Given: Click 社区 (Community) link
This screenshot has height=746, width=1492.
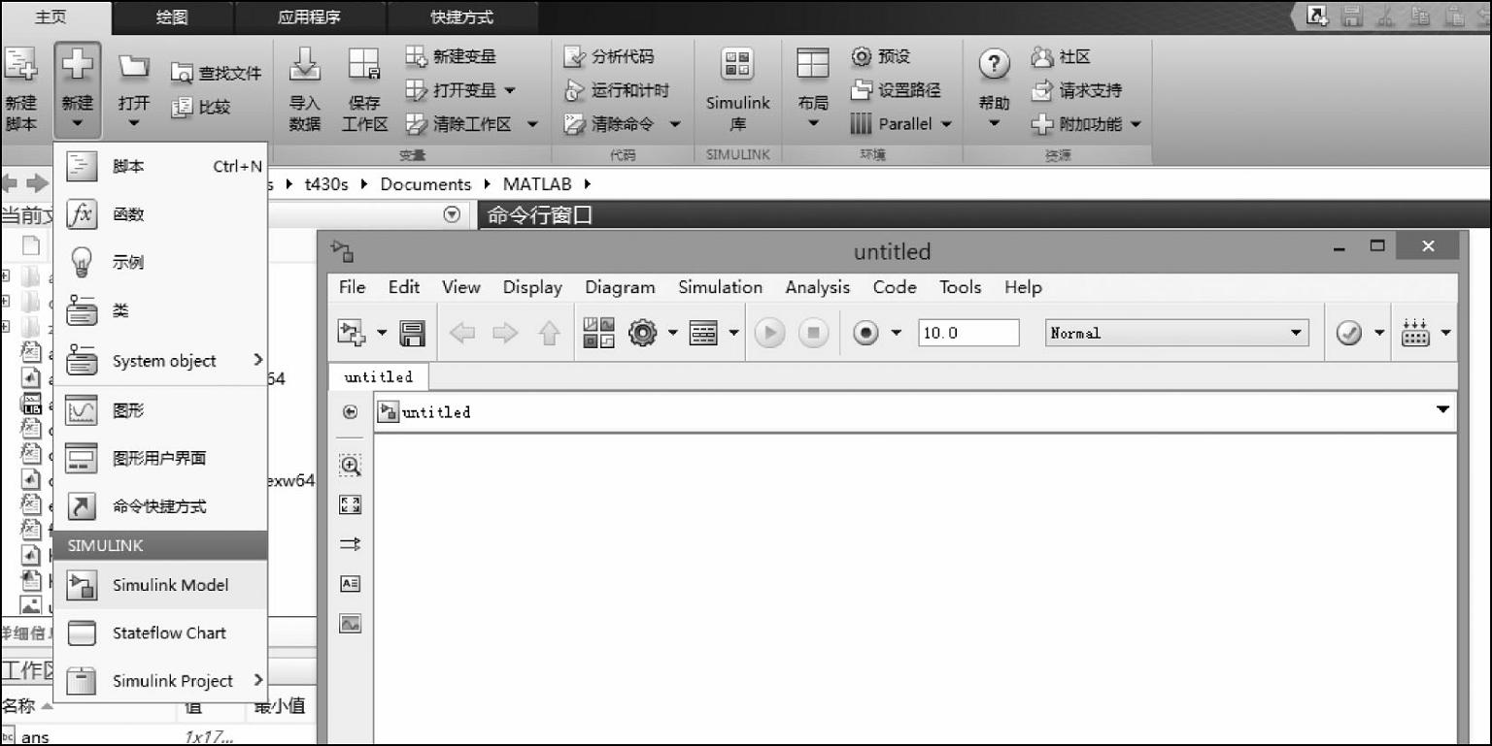Looking at the screenshot, I should 1062,56.
